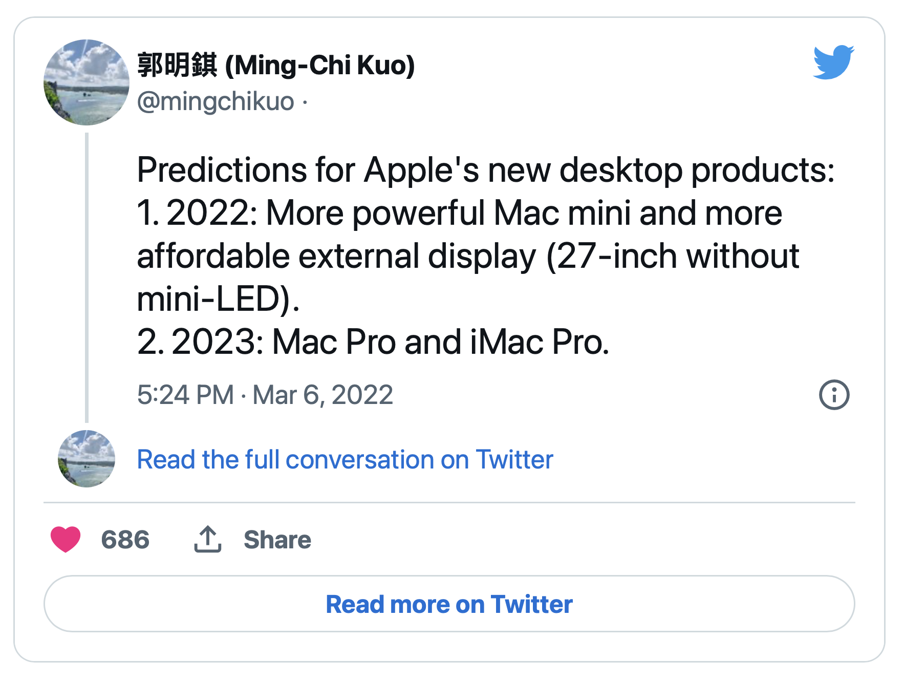Image resolution: width=904 pixels, height=682 pixels.
Task: Click the blue Twitter bird logo
Action: click(x=833, y=62)
